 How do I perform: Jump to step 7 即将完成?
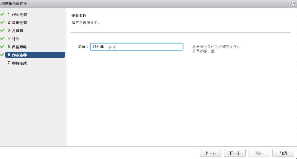click(17, 63)
